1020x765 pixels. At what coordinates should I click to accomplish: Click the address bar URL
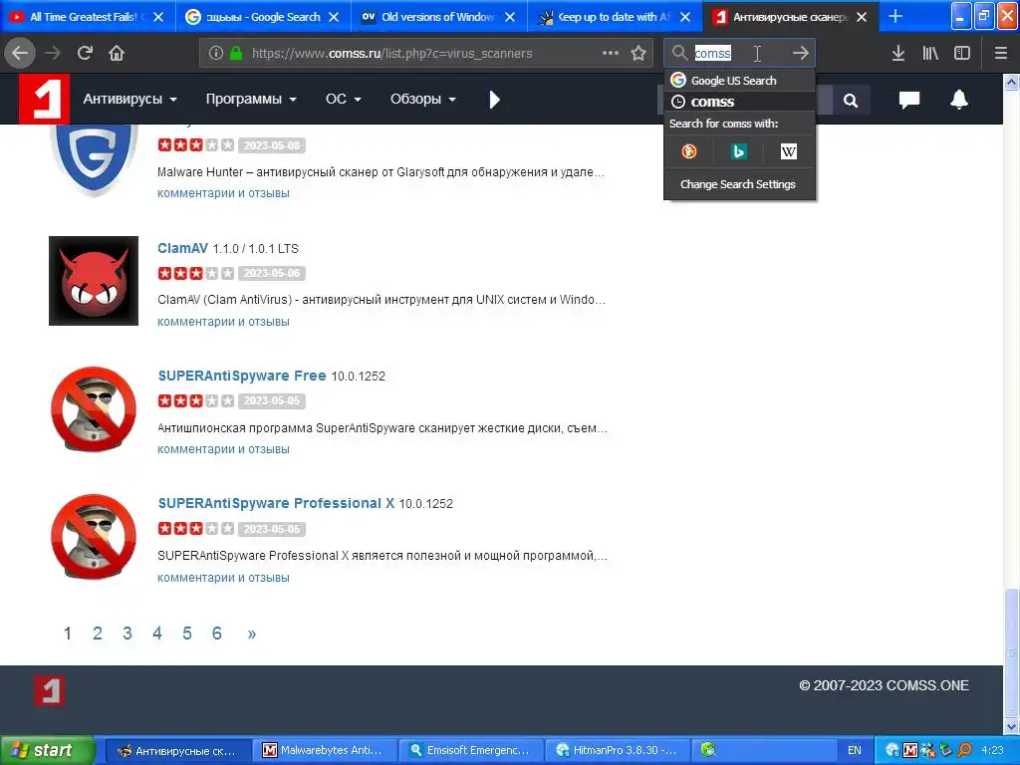coord(391,54)
